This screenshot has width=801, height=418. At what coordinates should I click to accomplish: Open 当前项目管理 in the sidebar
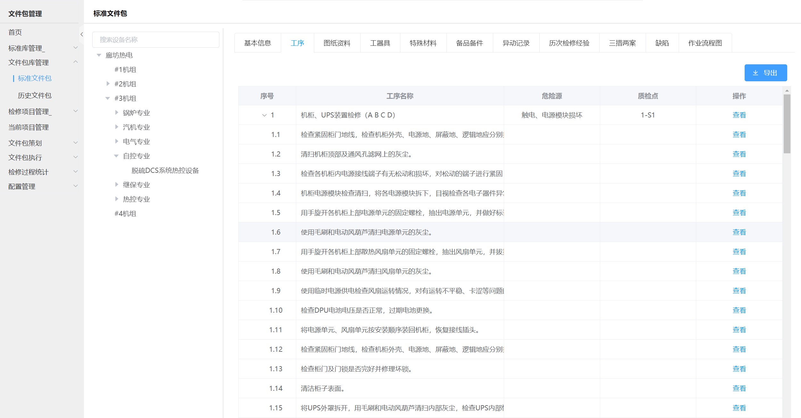(29, 127)
